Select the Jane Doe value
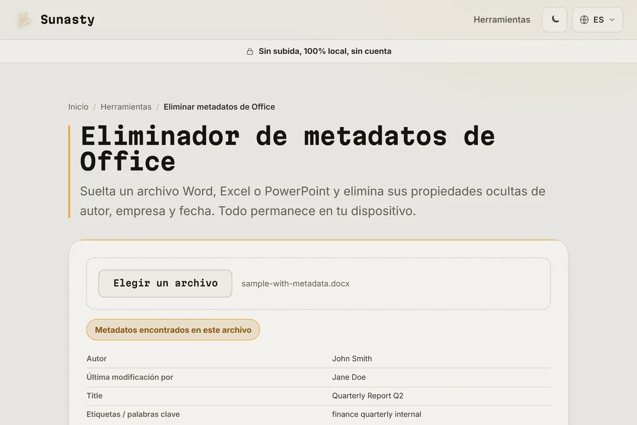Viewport: 637px width, 425px height. tap(349, 377)
